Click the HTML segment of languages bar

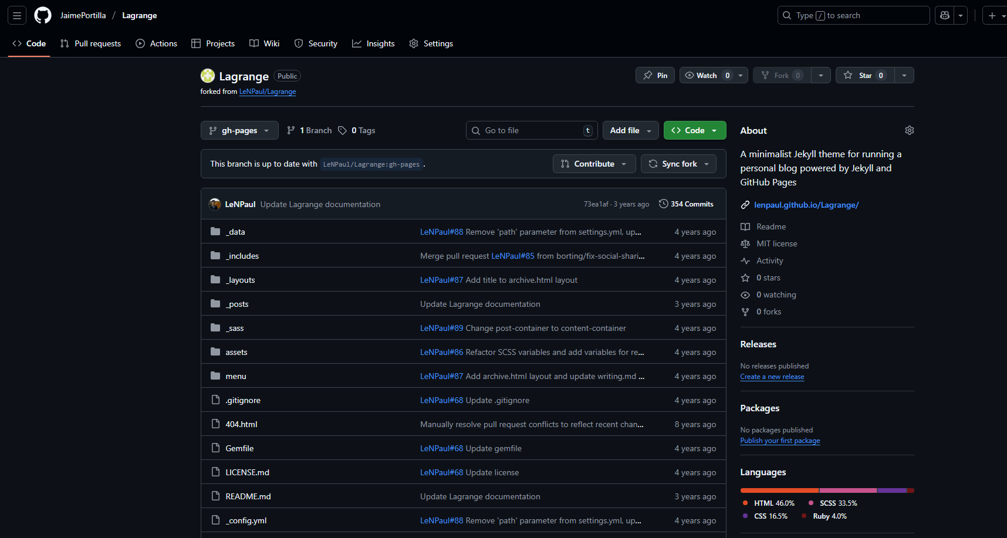(x=779, y=490)
